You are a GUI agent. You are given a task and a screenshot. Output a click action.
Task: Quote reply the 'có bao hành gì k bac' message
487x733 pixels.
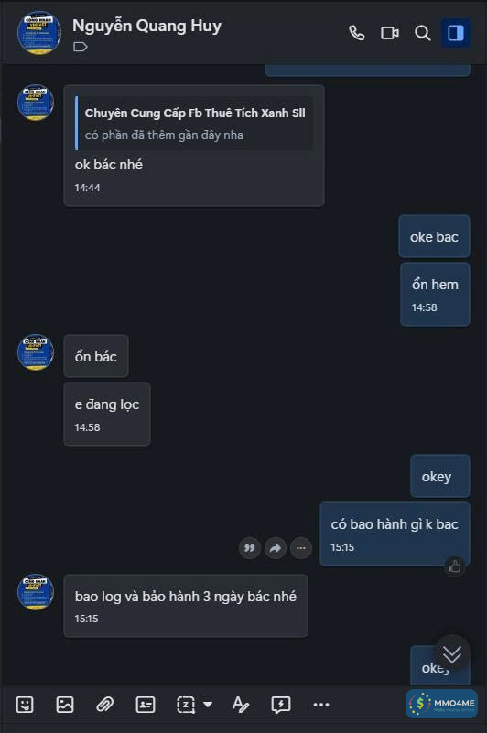pos(250,548)
